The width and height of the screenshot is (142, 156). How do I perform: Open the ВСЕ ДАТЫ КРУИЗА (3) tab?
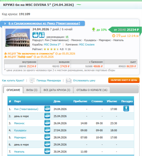coord(57,90)
